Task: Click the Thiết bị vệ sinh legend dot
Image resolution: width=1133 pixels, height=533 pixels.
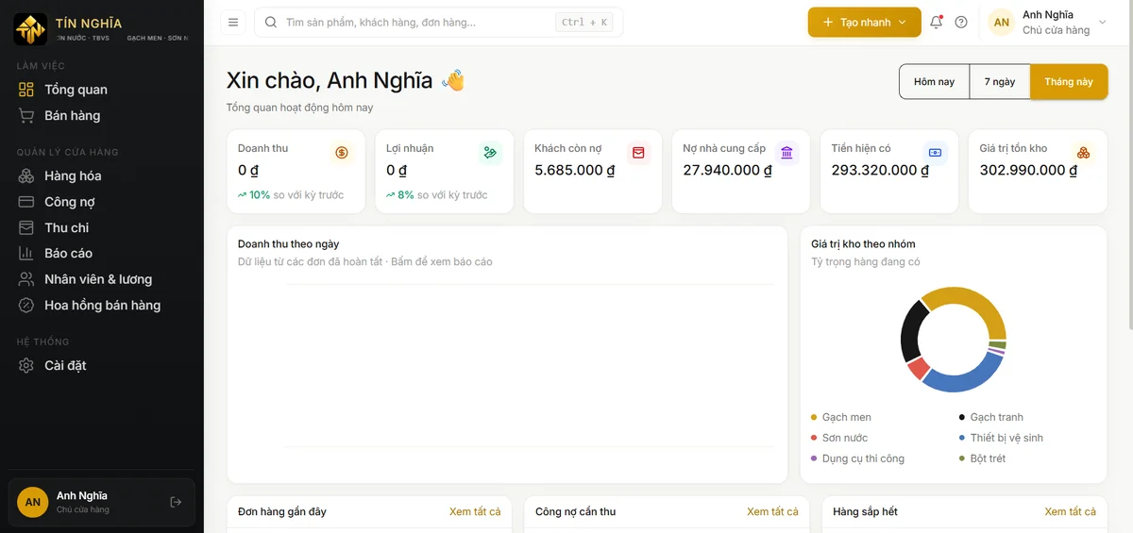Action: click(962, 438)
